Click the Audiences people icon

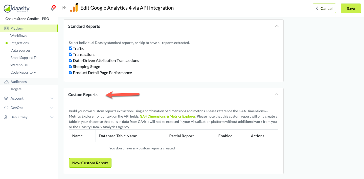(x=6, y=82)
